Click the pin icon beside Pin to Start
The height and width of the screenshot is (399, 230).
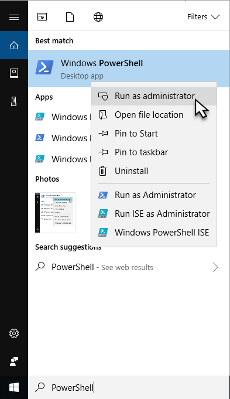[103, 134]
